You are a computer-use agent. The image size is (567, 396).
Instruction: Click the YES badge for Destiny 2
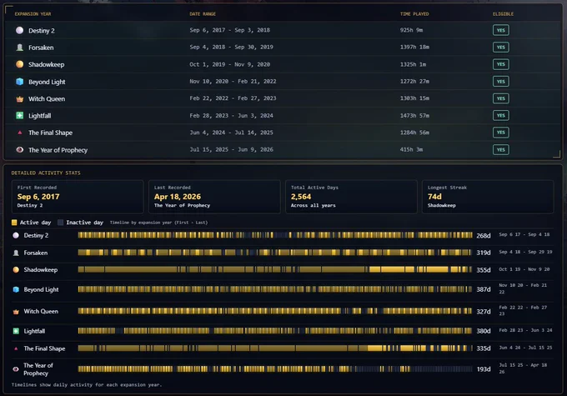501,30
